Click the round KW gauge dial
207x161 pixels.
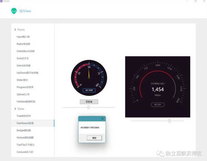pos(89,78)
